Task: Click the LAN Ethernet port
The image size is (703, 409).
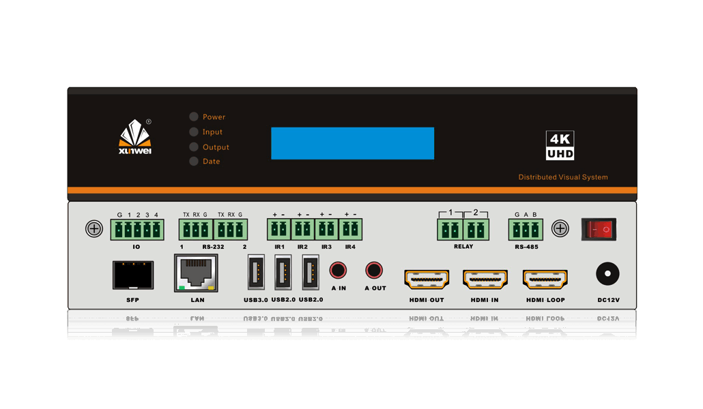Action: pyautogui.click(x=195, y=273)
